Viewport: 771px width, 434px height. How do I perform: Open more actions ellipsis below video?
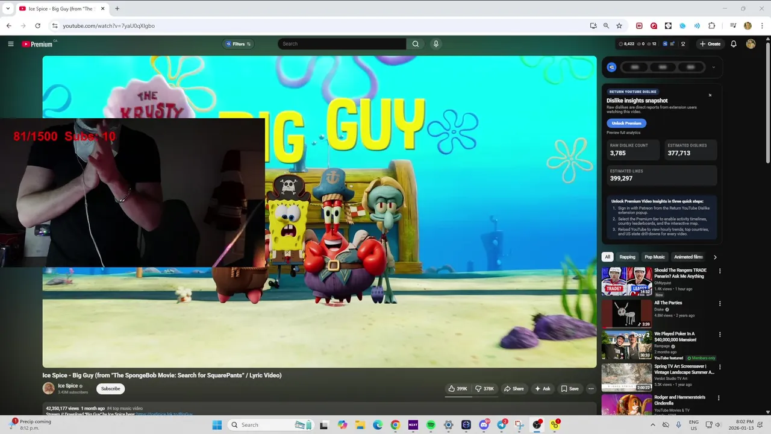[591, 389]
